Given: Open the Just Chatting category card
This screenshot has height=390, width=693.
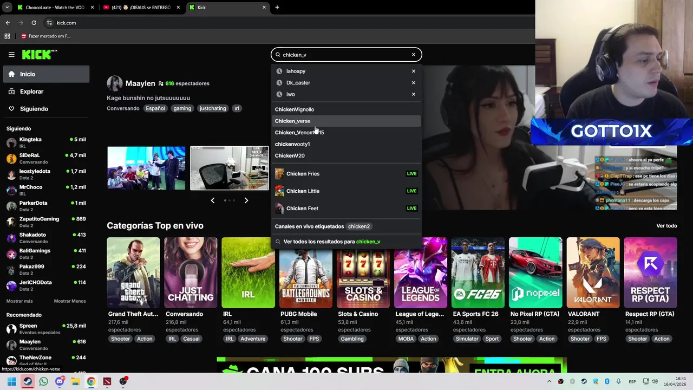Looking at the screenshot, I should (x=191, y=272).
